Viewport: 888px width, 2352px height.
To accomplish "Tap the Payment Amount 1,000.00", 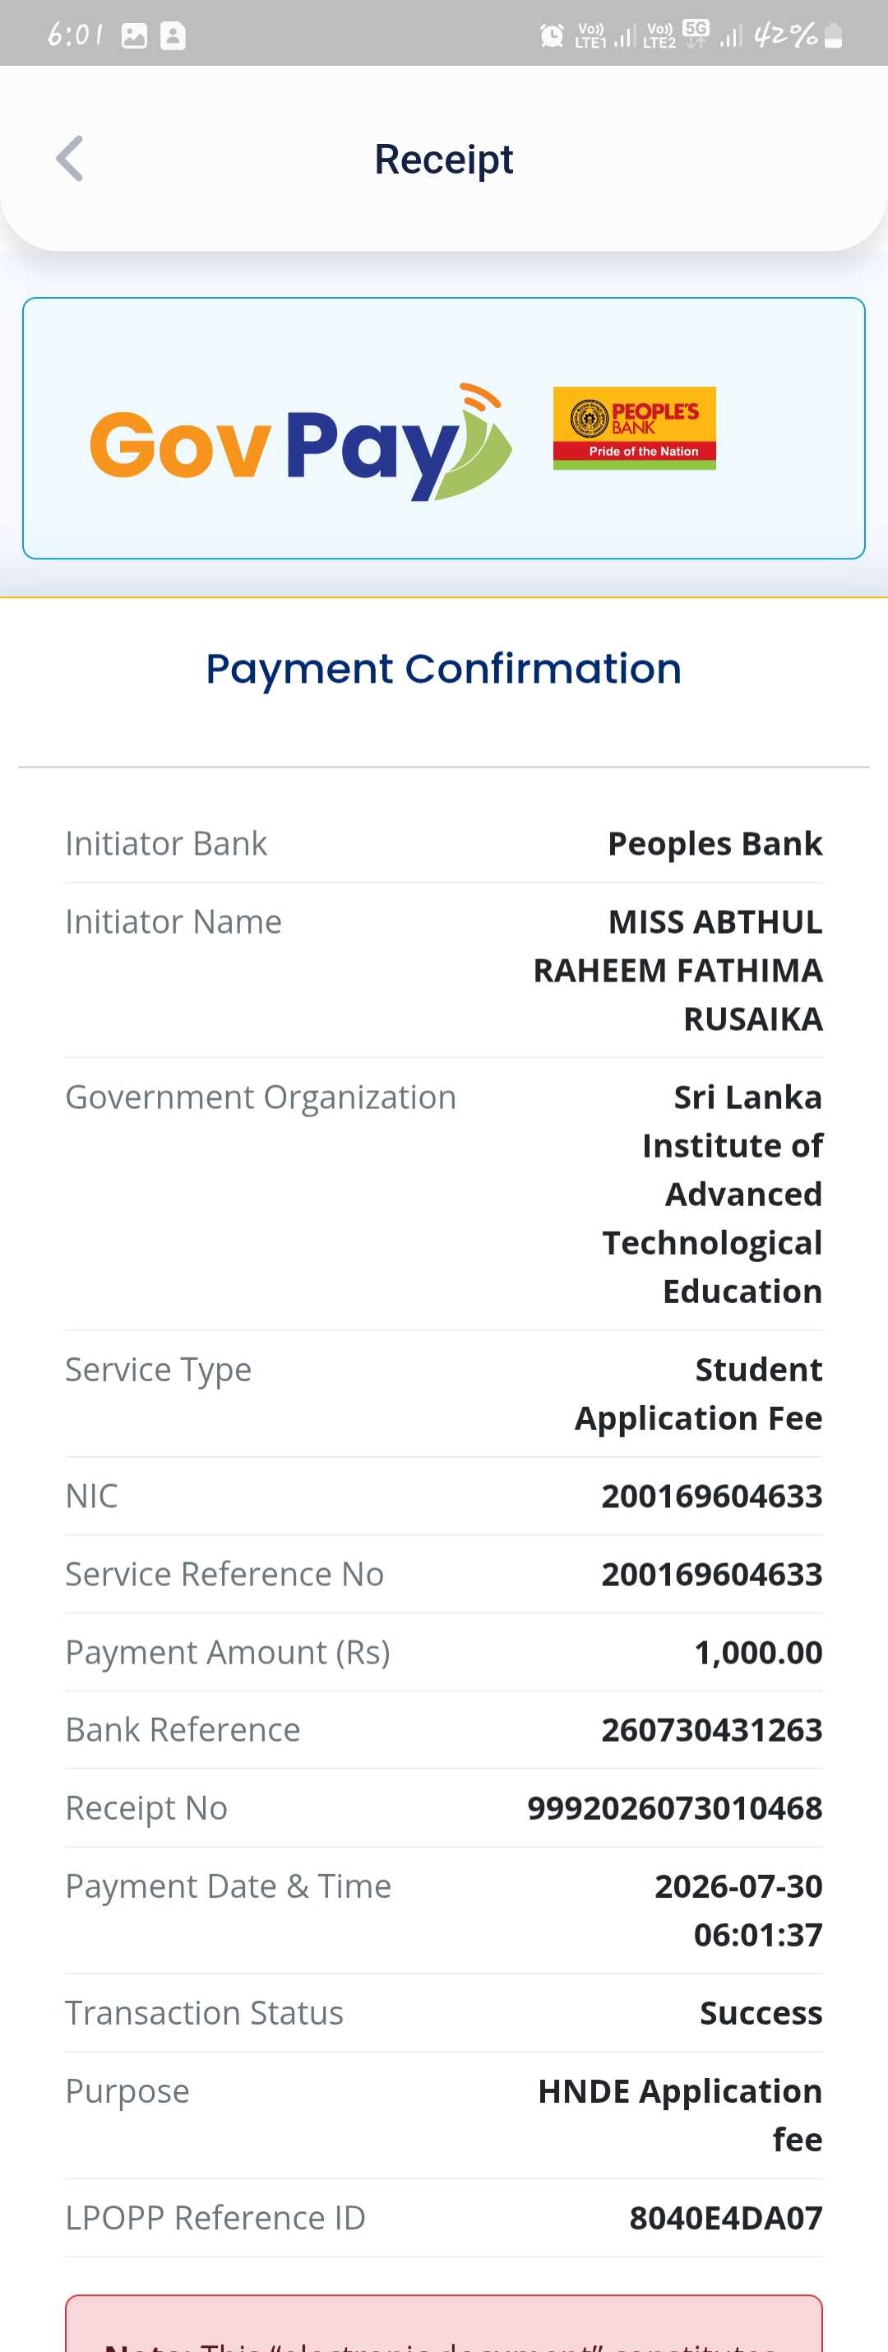I will pyautogui.click(x=758, y=1653).
